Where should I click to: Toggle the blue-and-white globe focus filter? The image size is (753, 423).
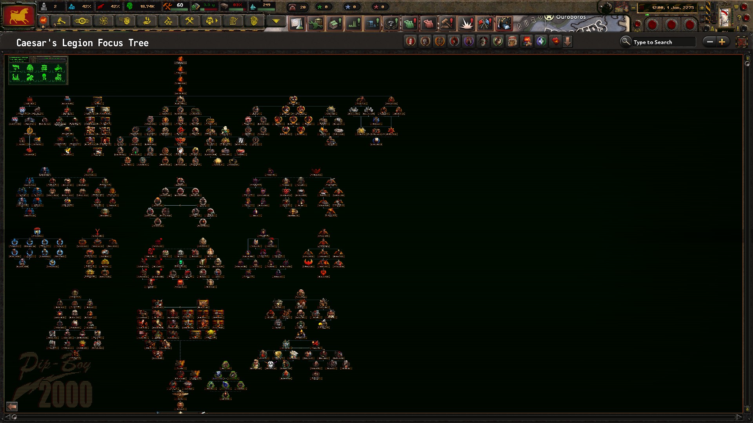[x=541, y=41]
